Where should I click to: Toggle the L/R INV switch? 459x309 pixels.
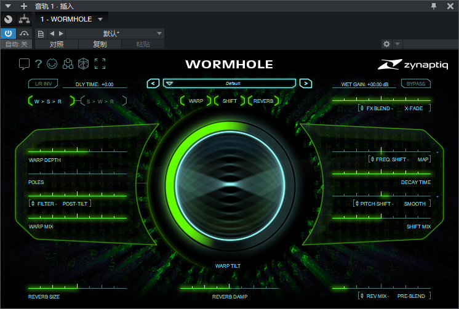coord(43,84)
